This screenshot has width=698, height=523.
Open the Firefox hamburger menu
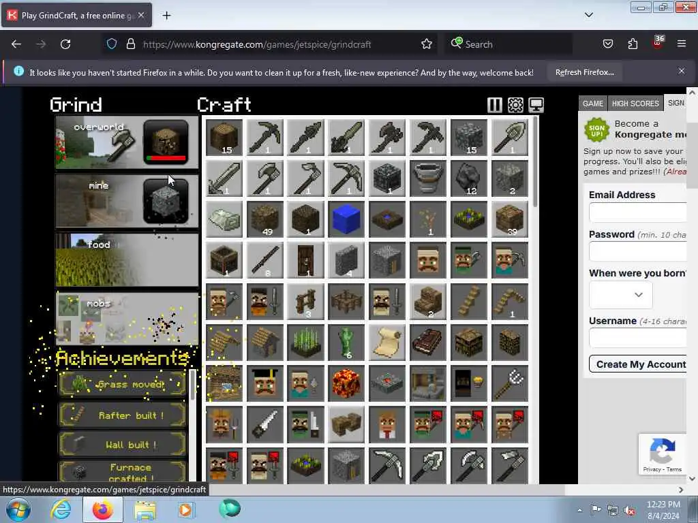pyautogui.click(x=681, y=44)
